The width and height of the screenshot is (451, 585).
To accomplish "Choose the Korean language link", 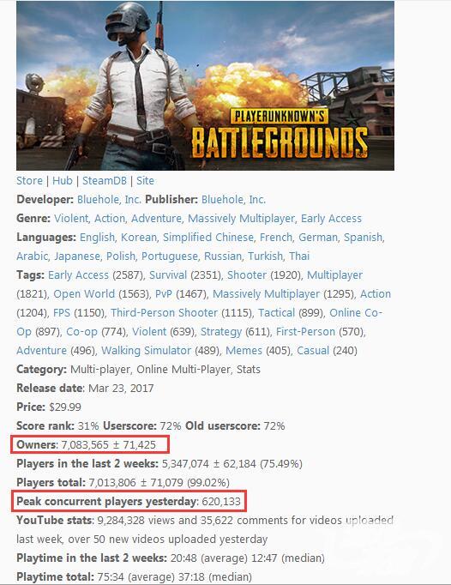I will 138,238.
